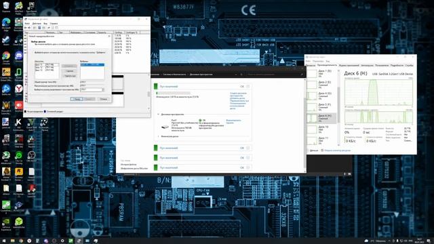Switch to the Пользователи tab in Task Manager
Image resolution: width=434 pixels, height=244 pixels.
(382, 66)
